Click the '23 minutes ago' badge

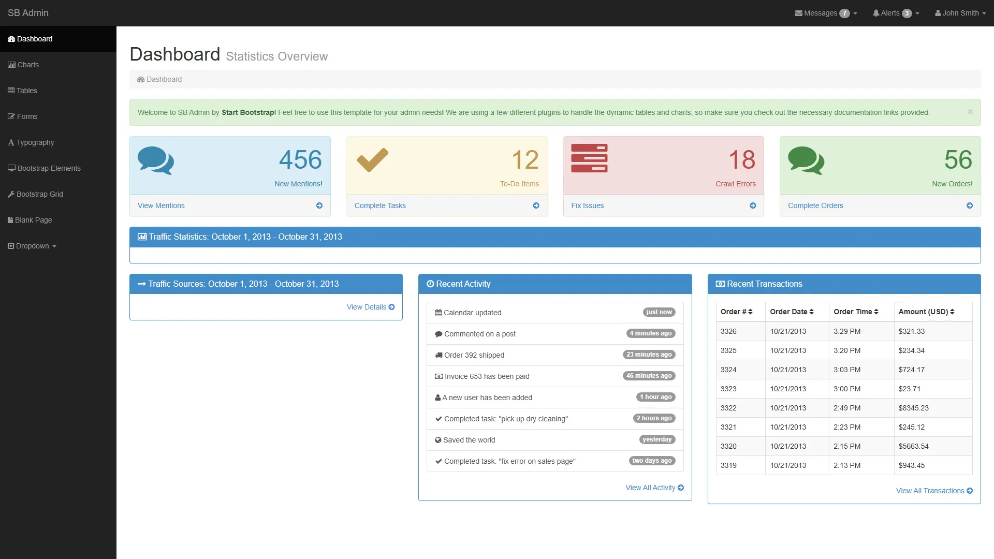pos(649,355)
